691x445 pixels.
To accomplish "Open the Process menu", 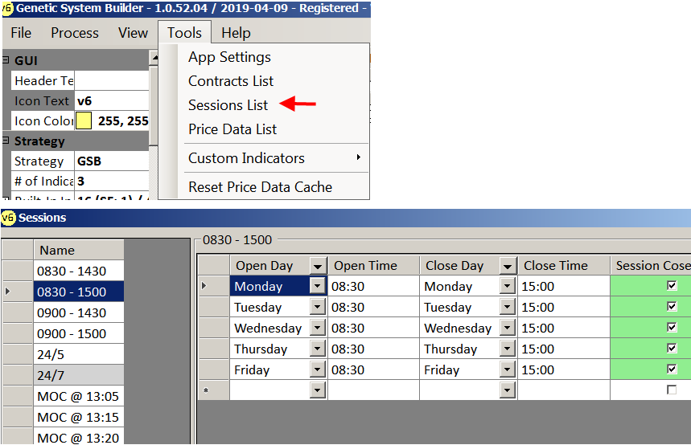I will [75, 33].
